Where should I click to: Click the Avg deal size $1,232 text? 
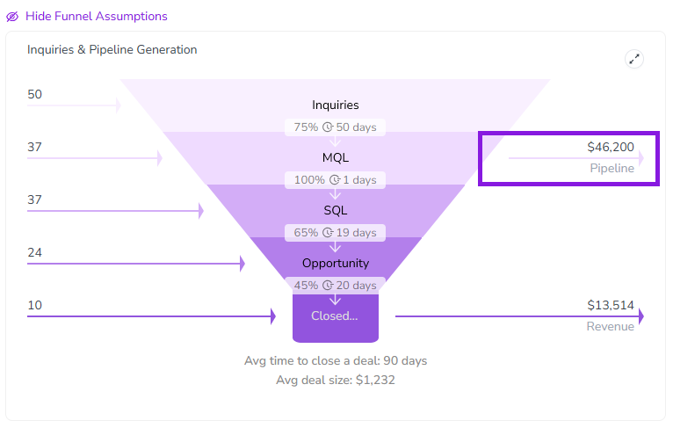tap(336, 380)
